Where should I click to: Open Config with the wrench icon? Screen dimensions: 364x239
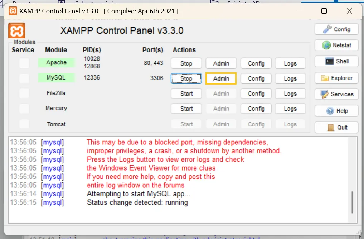point(336,29)
